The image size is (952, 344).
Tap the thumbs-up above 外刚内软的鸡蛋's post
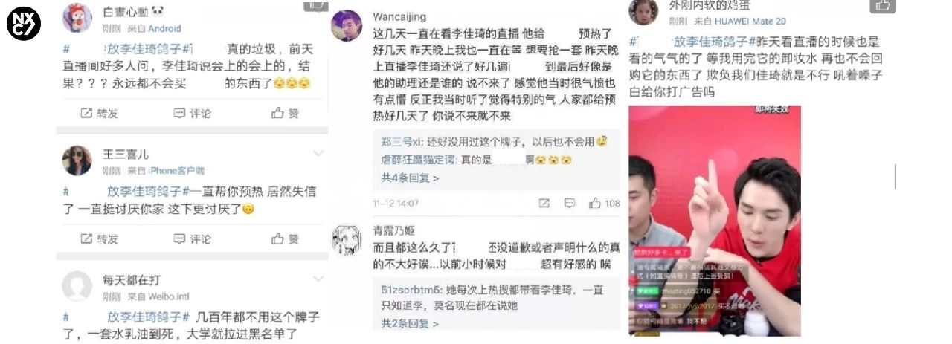(x=883, y=5)
